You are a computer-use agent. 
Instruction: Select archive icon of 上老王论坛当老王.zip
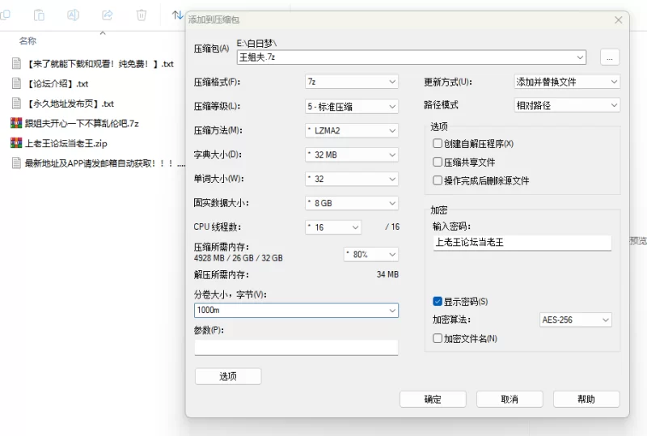16,143
